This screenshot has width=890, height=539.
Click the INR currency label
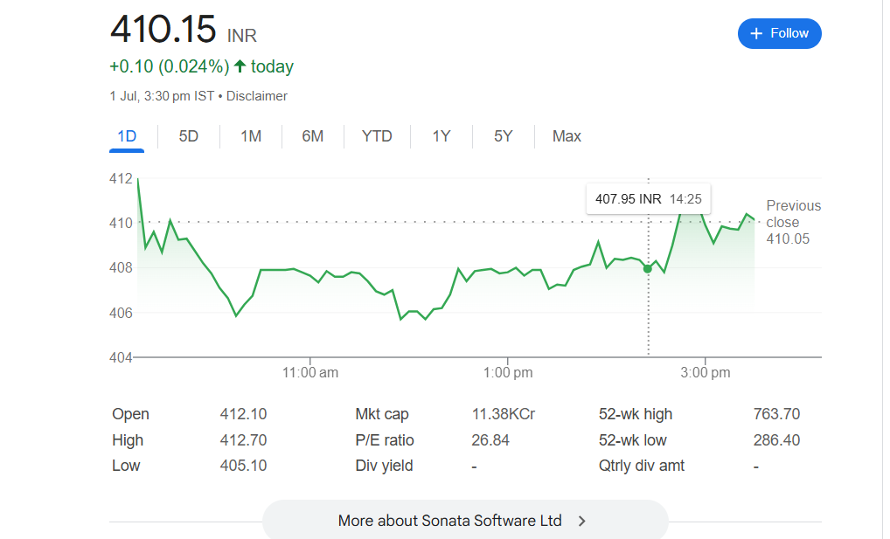(x=242, y=36)
